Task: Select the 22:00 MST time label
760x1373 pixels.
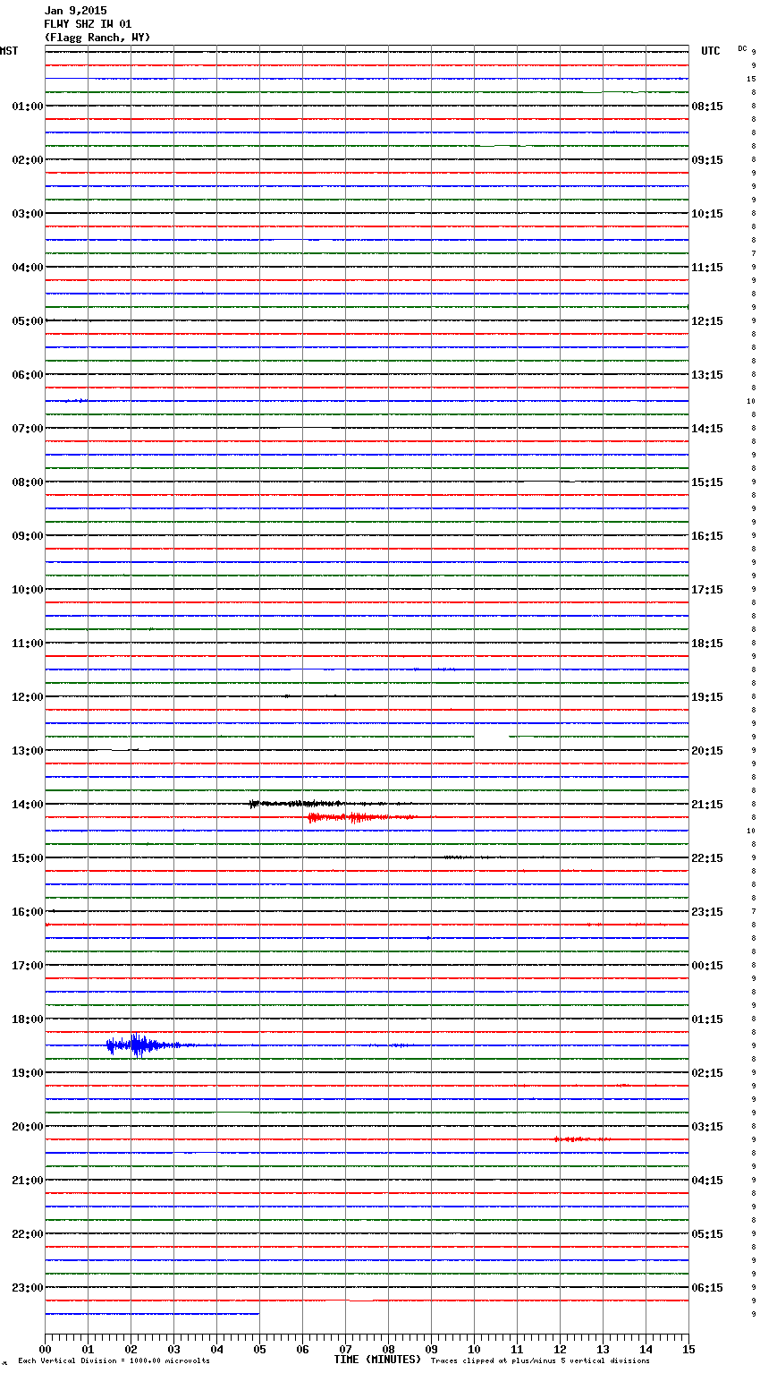Action: (x=28, y=1234)
